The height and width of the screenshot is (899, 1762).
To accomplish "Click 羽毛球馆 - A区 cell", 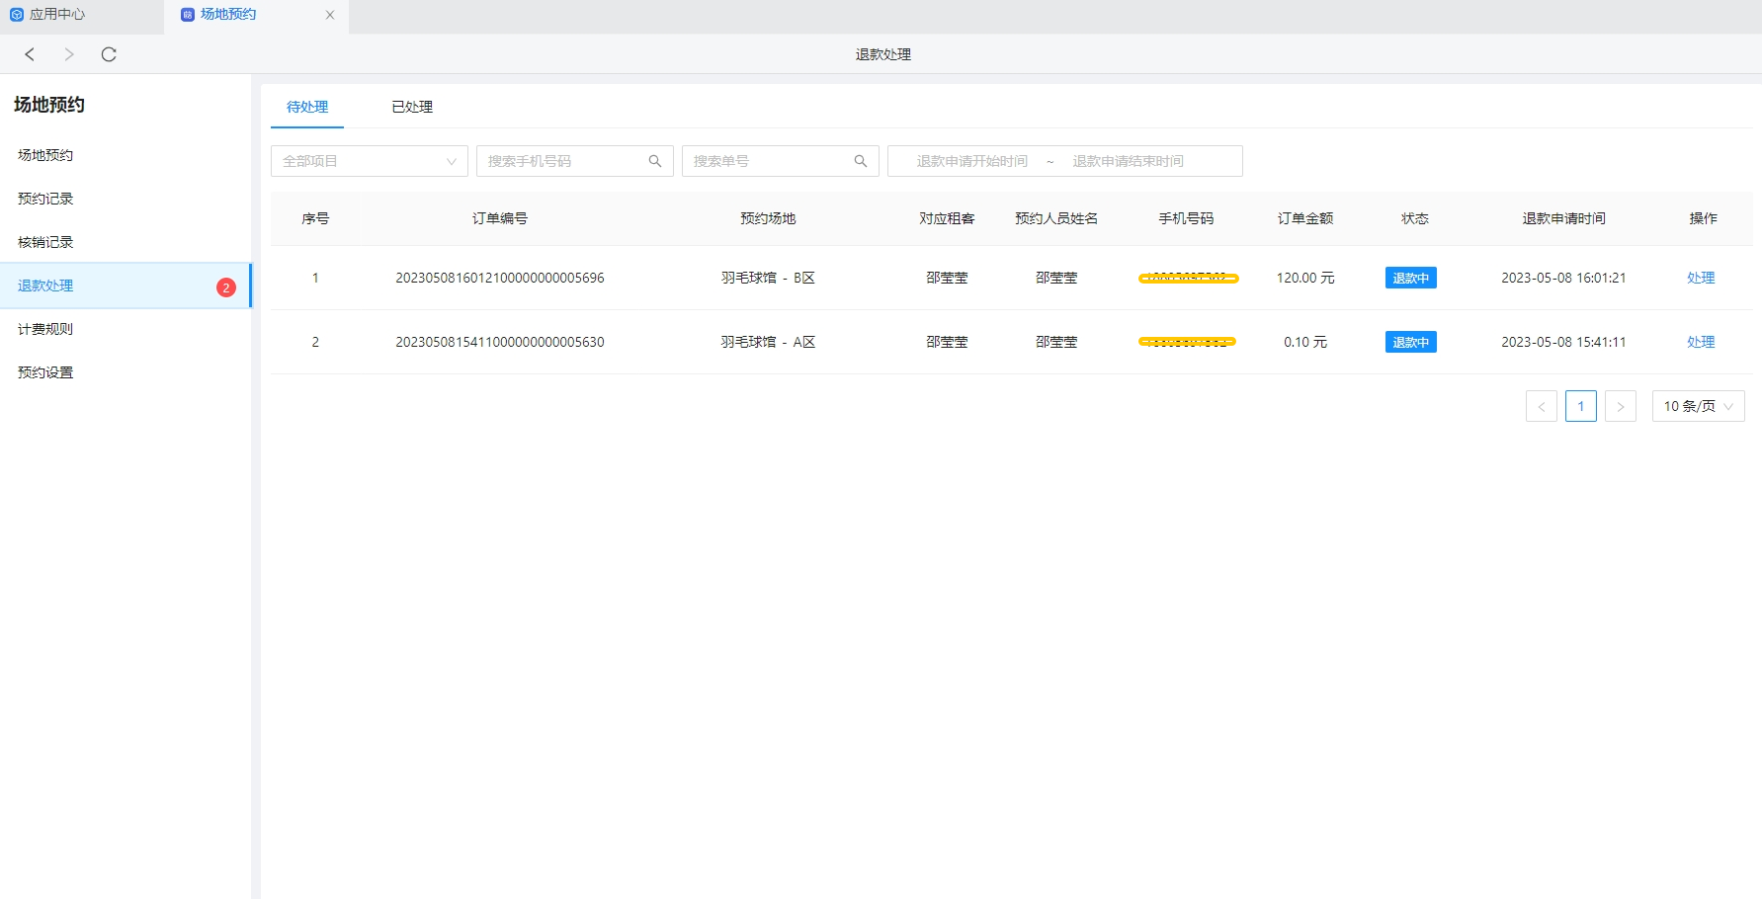I will [768, 342].
